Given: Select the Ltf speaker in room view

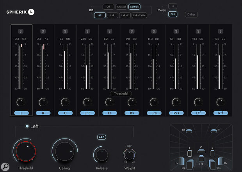Looking at the screenshot, I should point(189,131).
